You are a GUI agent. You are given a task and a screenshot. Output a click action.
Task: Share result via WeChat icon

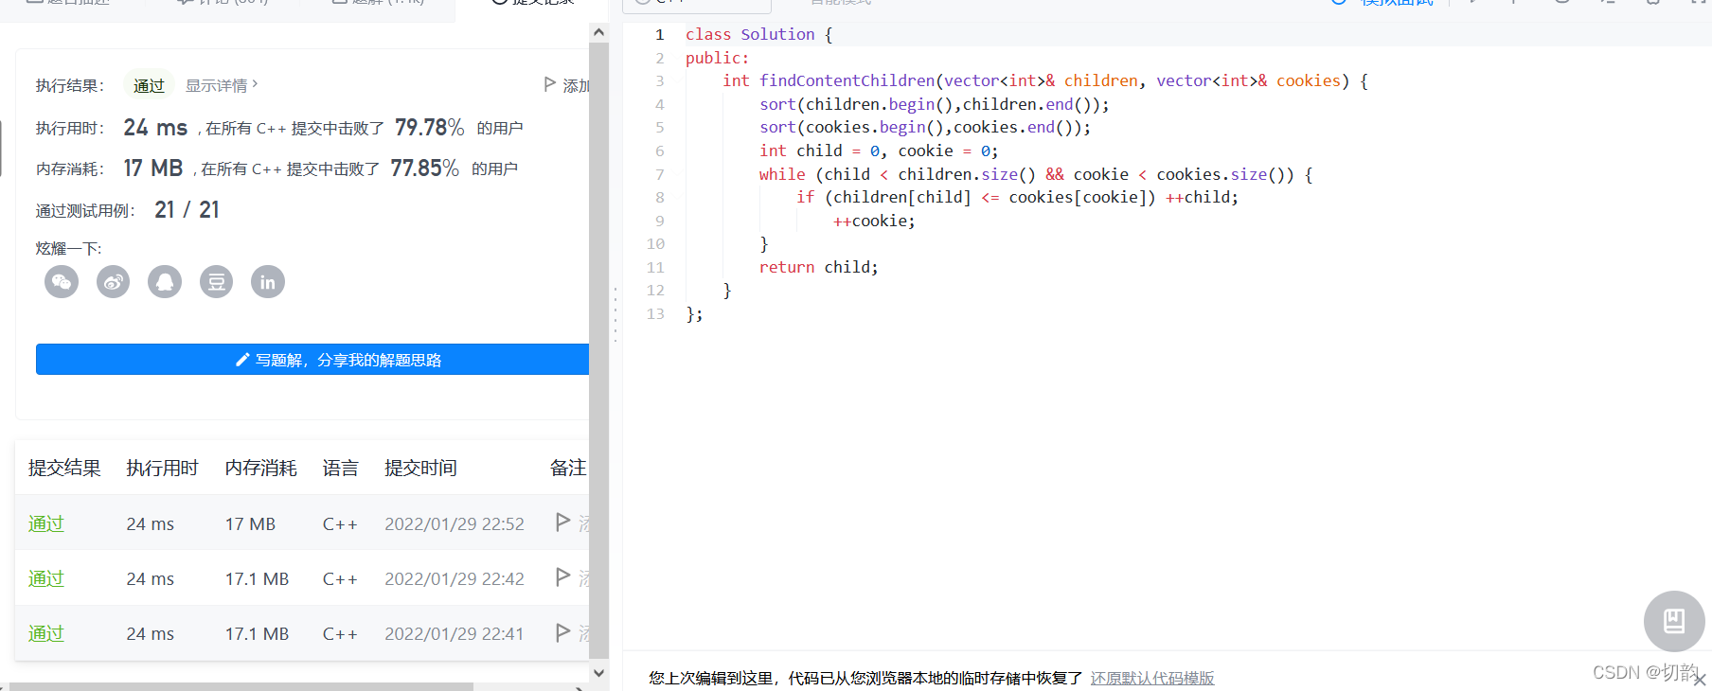pos(62,281)
